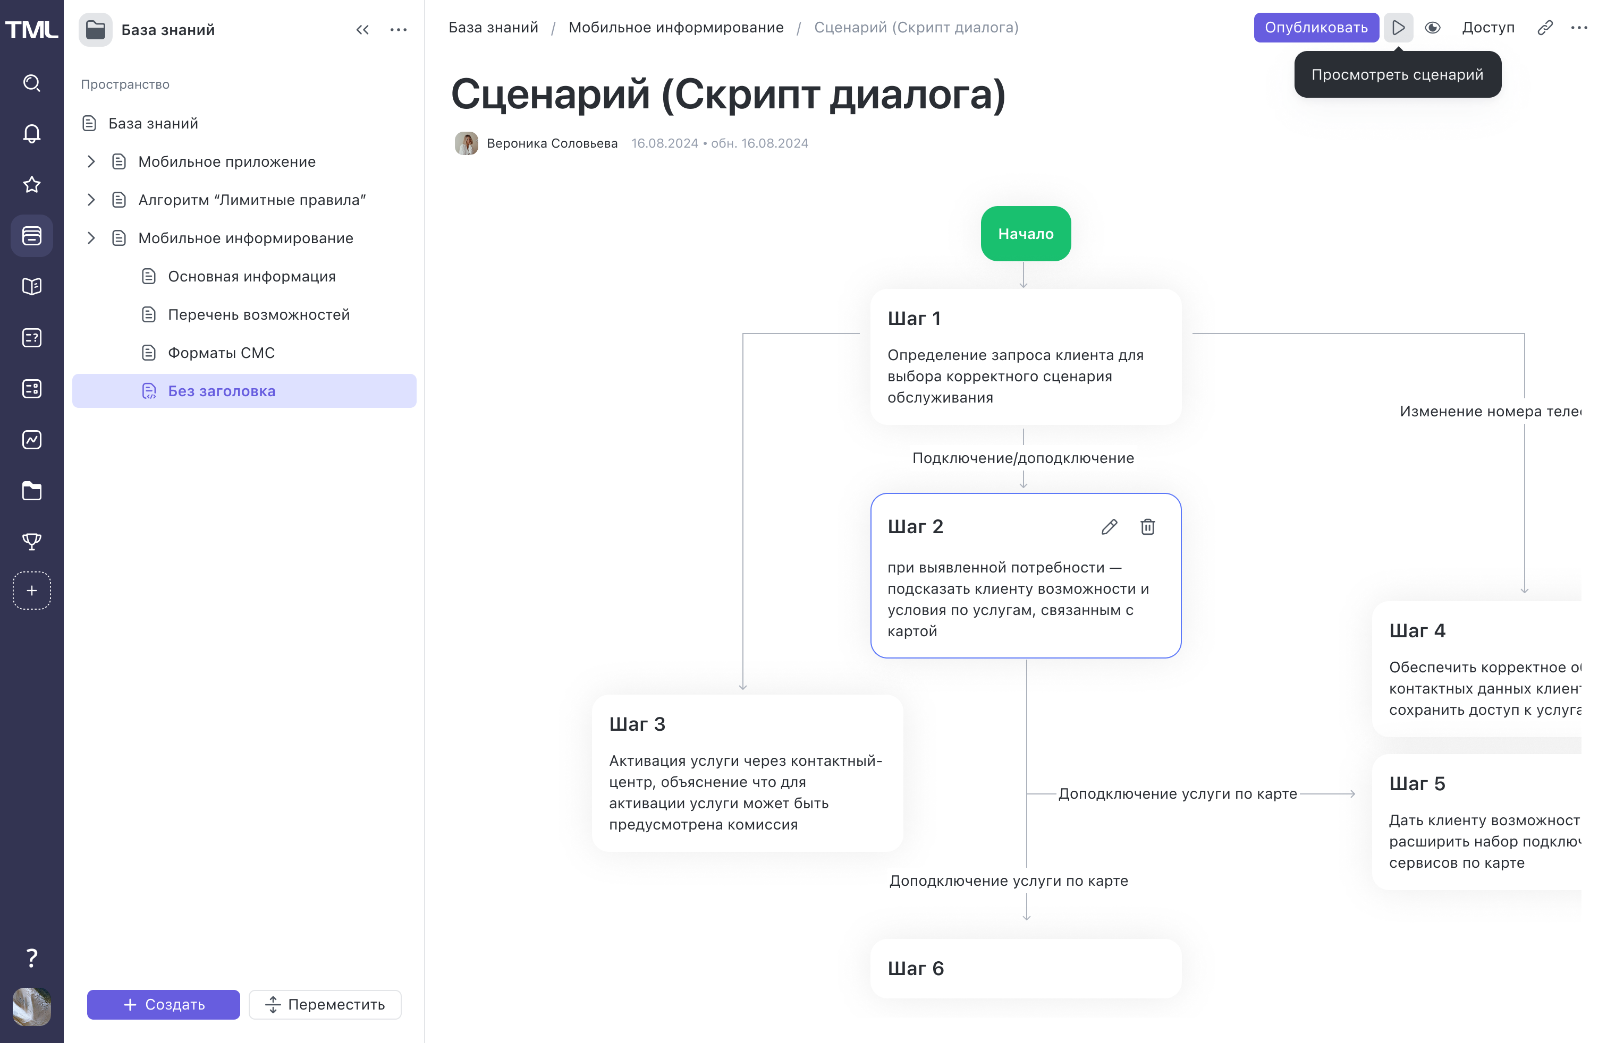Image resolution: width=1607 pixels, height=1043 pixels.
Task: Open favorites star icon in sidebar
Action: tap(32, 184)
